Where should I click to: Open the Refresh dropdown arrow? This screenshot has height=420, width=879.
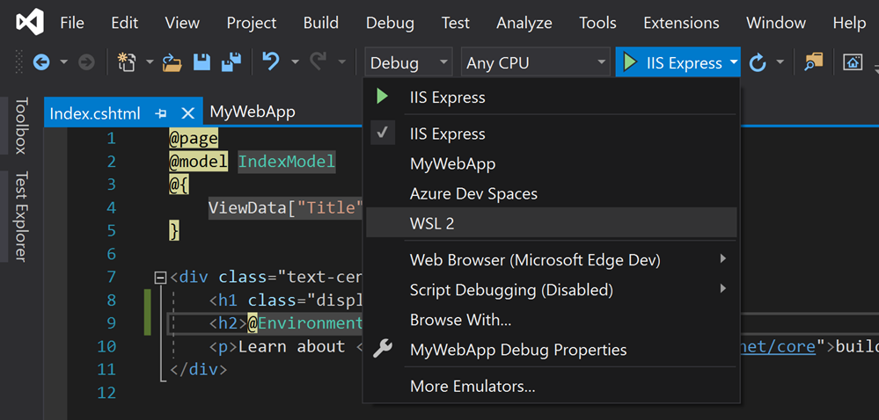780,62
